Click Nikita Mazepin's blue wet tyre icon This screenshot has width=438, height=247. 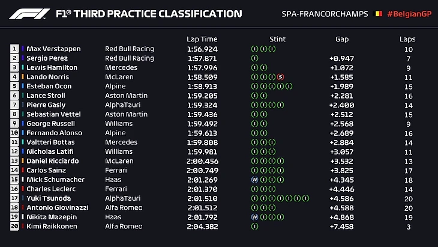[x=254, y=217]
